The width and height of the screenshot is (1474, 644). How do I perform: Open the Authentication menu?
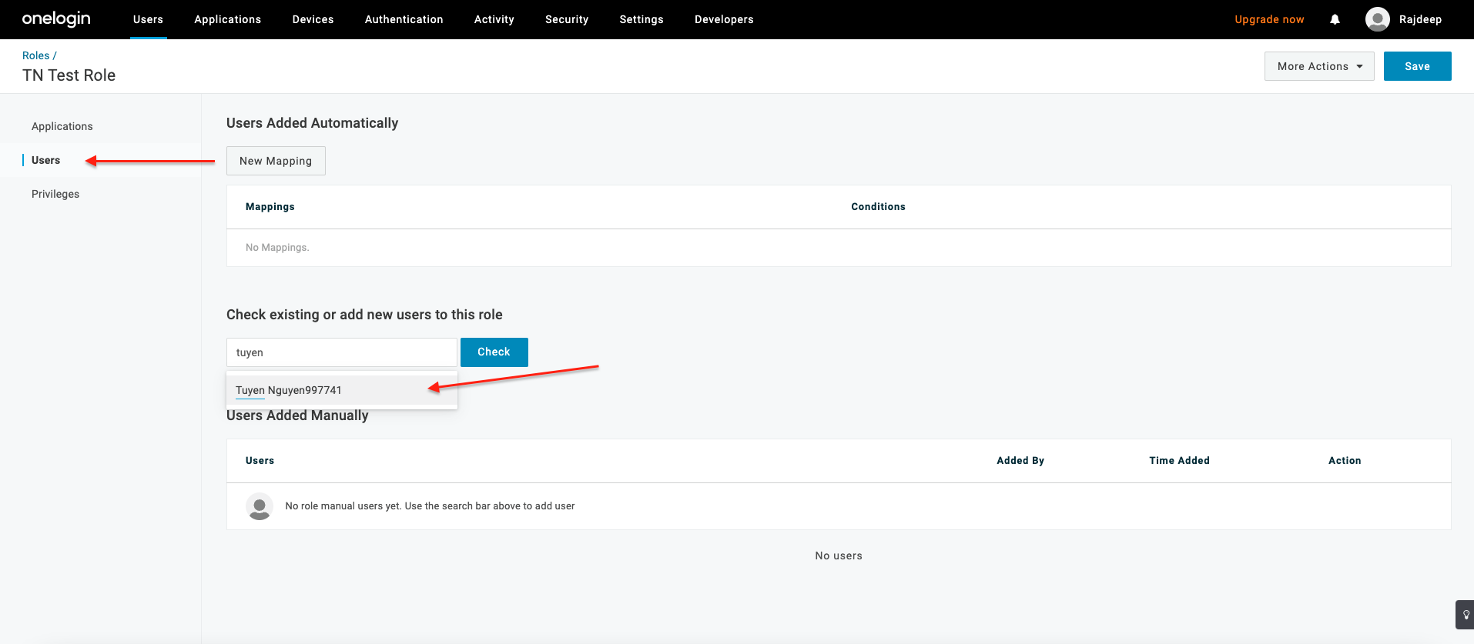click(404, 19)
